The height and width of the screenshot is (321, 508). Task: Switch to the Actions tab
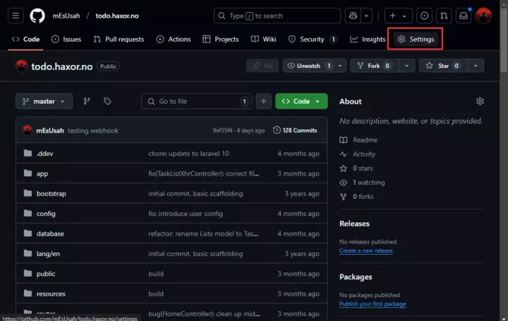(174, 40)
